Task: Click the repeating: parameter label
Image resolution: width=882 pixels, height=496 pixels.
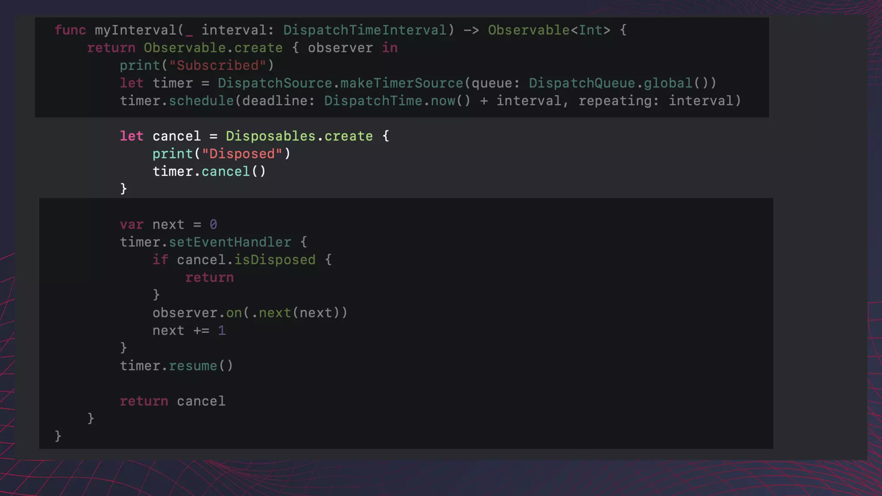Action: click(x=618, y=101)
